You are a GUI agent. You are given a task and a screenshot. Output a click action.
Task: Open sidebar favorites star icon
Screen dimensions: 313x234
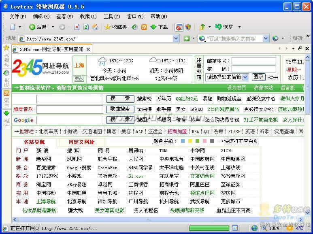pos(6,47)
